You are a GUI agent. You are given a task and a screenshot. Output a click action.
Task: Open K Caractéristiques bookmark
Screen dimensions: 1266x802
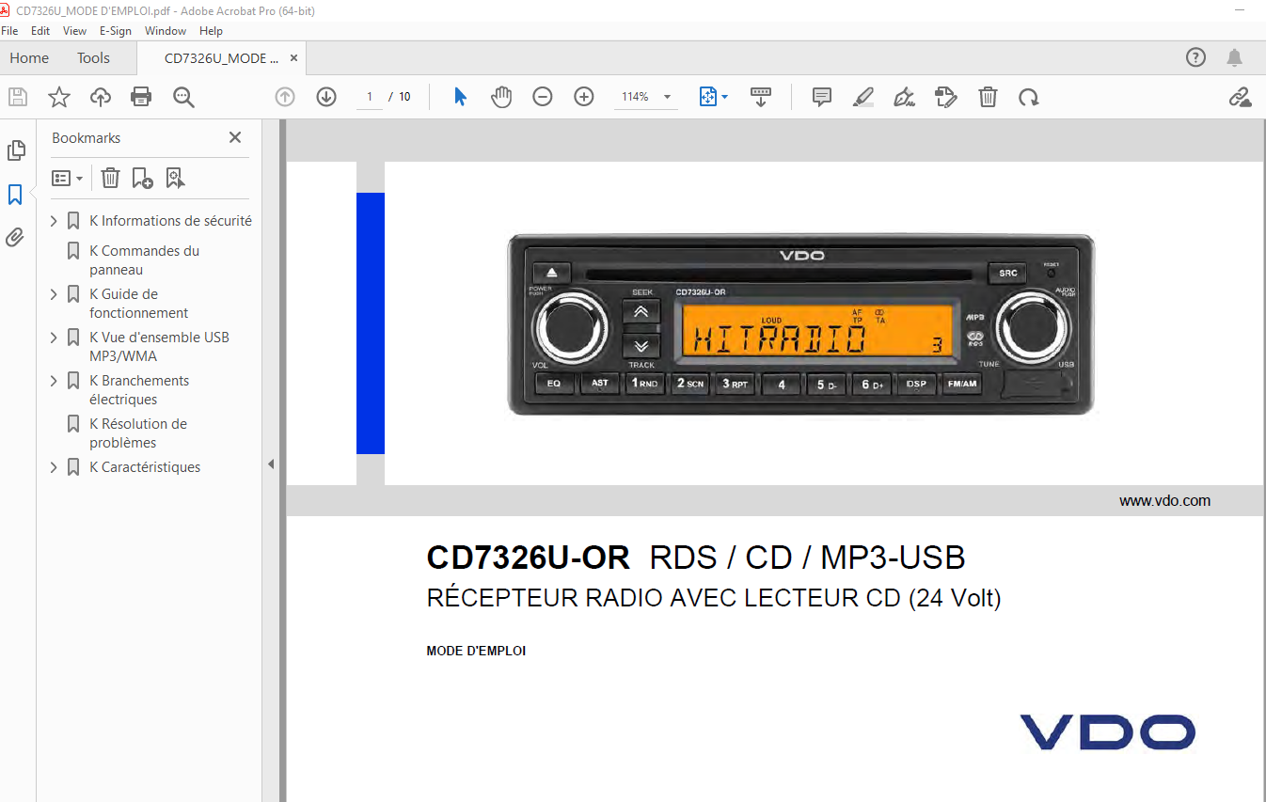coord(145,467)
